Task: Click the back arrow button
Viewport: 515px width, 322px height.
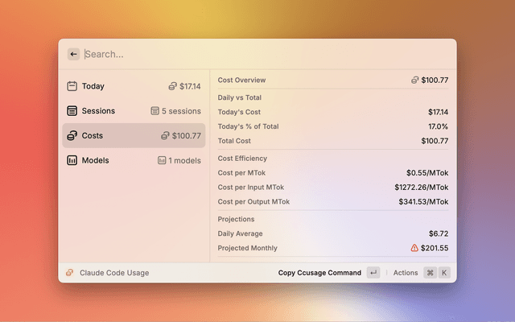Action: 73,54
